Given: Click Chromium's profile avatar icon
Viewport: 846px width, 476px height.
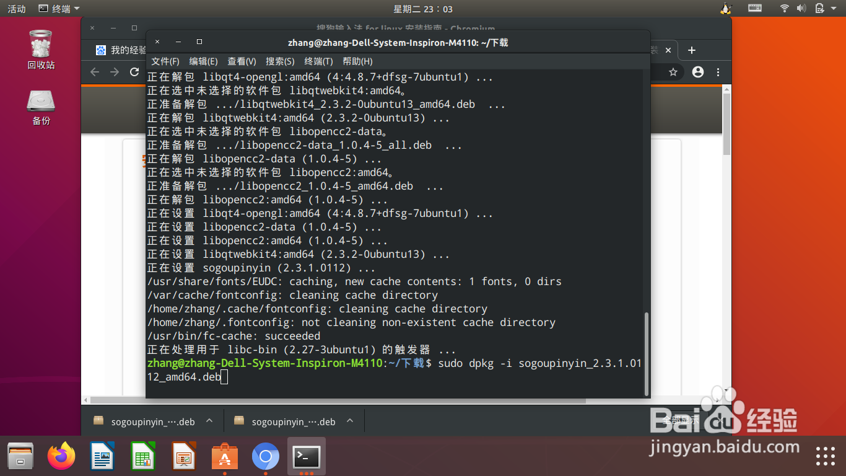Looking at the screenshot, I should point(697,72).
